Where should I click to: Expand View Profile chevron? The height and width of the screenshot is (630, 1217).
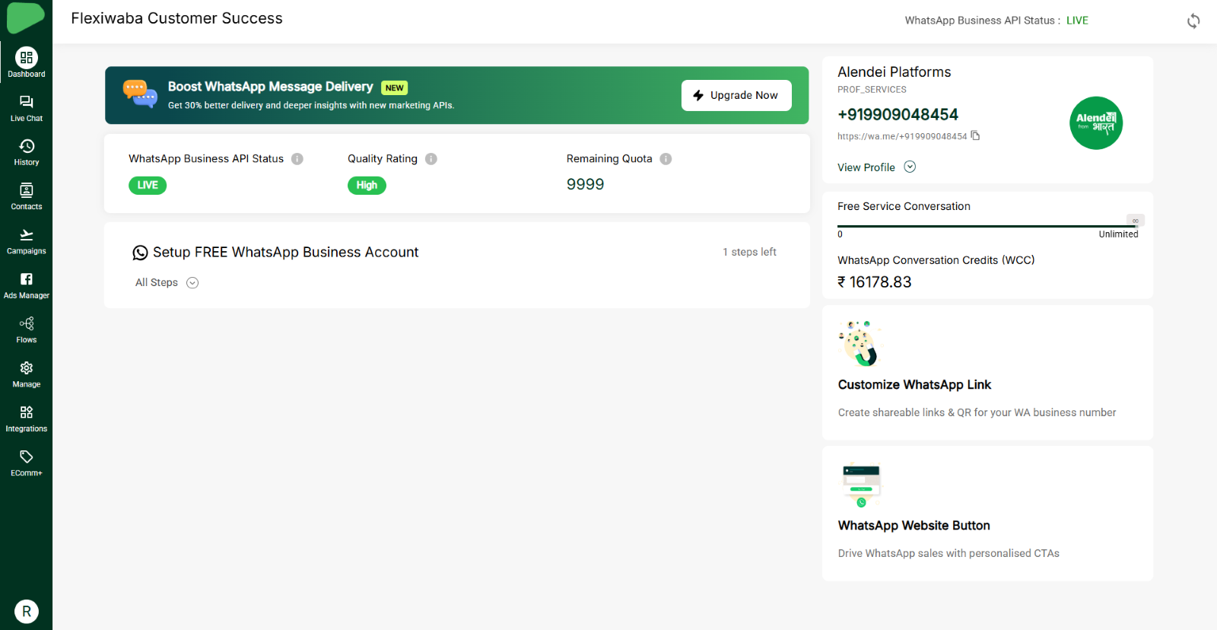[910, 167]
